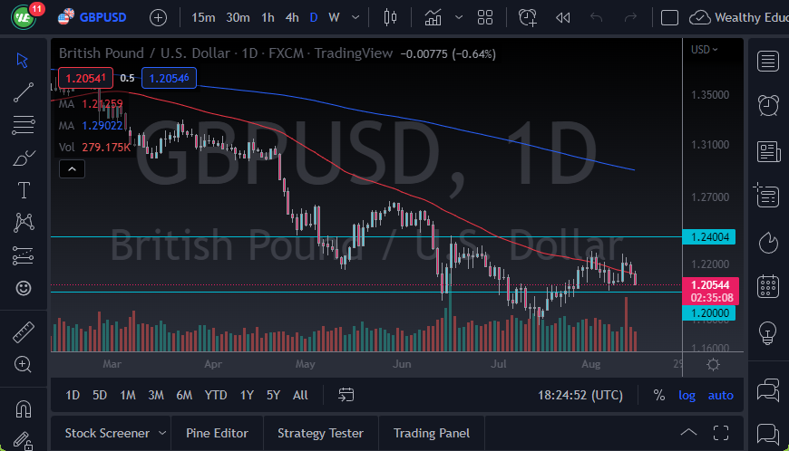Switch to Strategy Tester tab

320,433
